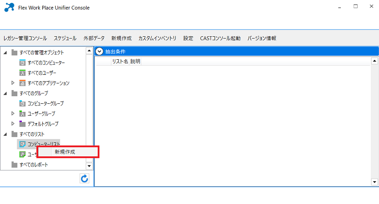This screenshot has width=379, height=204.
Task: Click the Flex Work Place Unifier logo icon
Action: [x=10, y=7]
